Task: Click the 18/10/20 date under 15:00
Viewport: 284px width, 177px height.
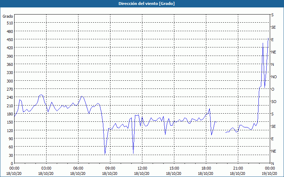Action: pos(174,173)
